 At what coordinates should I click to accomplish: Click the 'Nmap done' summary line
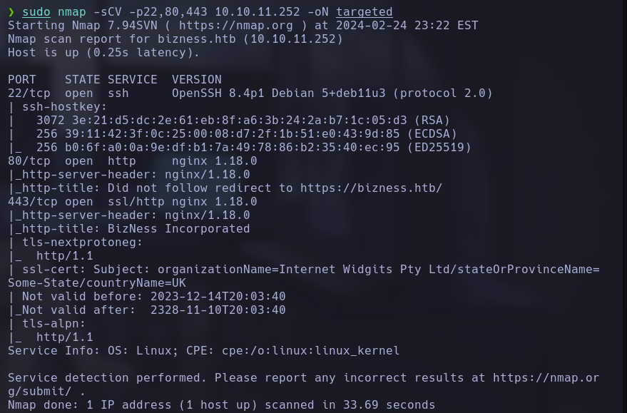point(221,405)
